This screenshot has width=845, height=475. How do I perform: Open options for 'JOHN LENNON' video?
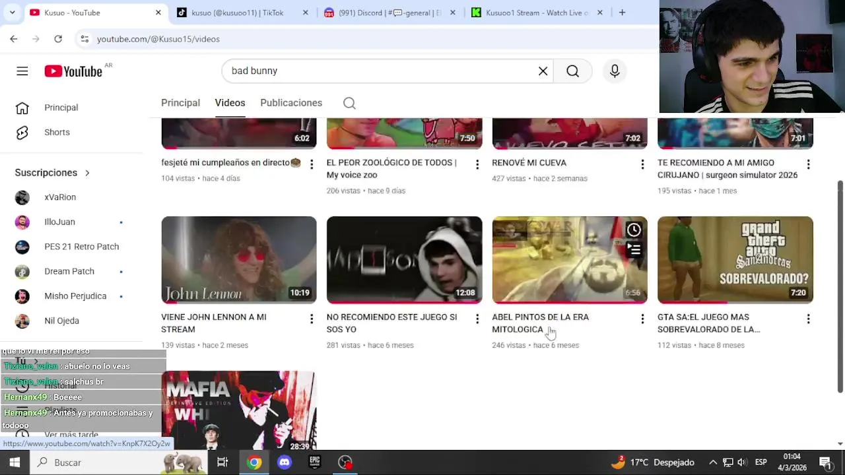312,319
